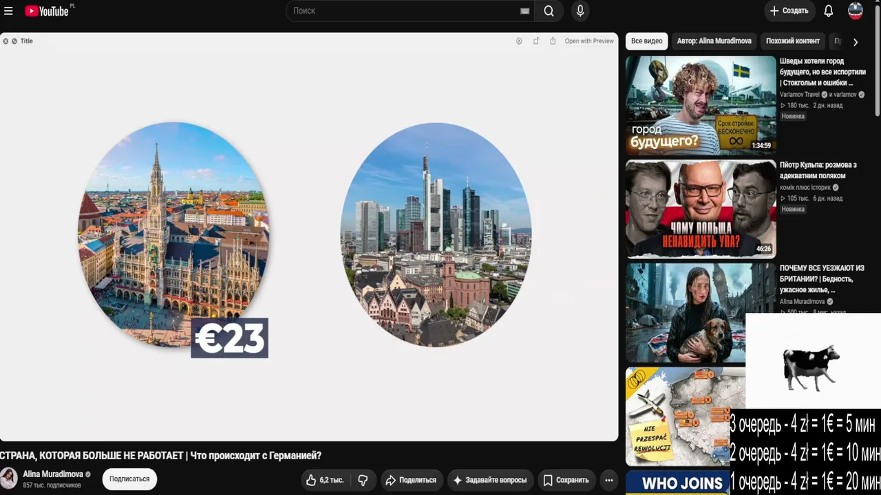Click the Новинка badge under Пйотр Кульпа video
The width and height of the screenshot is (881, 495).
pos(793,209)
